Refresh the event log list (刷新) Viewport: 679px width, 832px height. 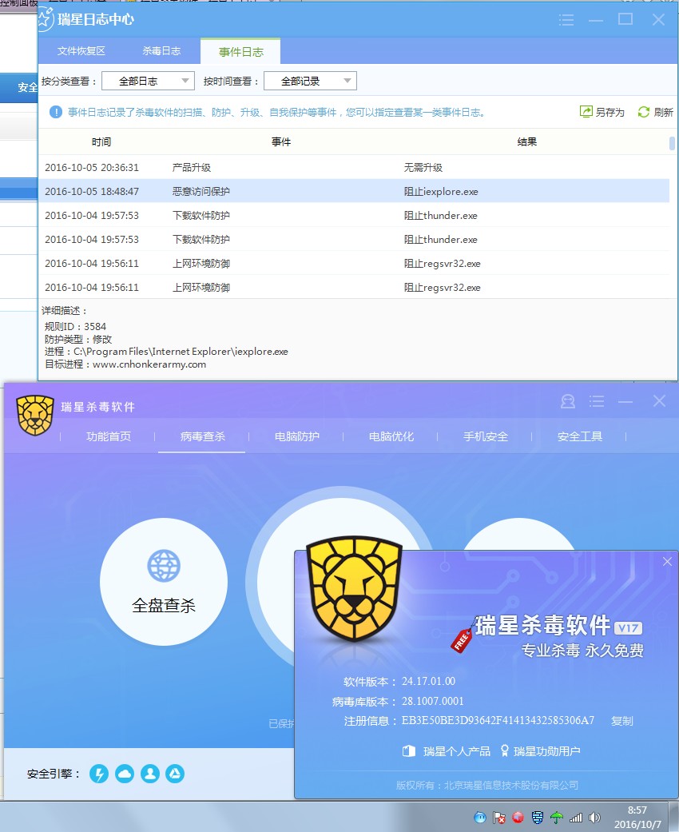(x=656, y=112)
